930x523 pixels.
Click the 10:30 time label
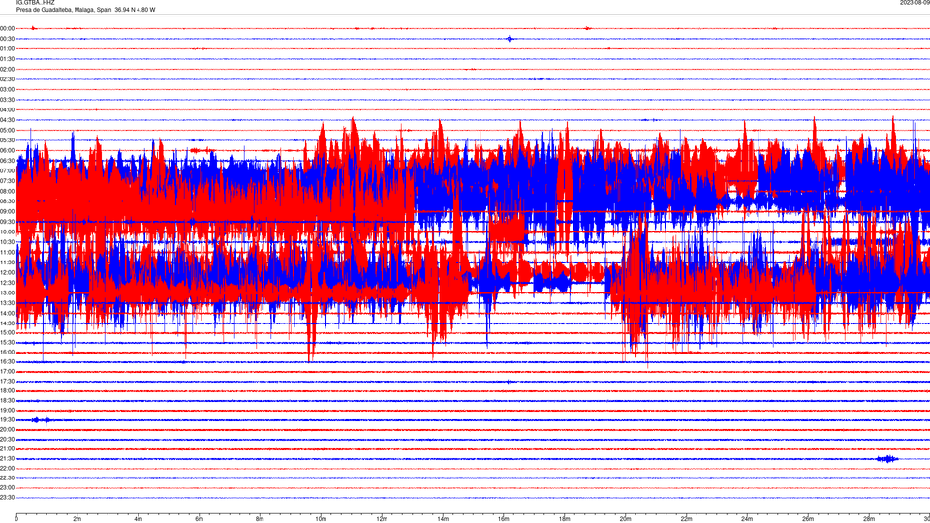7,242
